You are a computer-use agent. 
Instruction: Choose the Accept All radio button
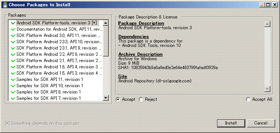[248, 99]
